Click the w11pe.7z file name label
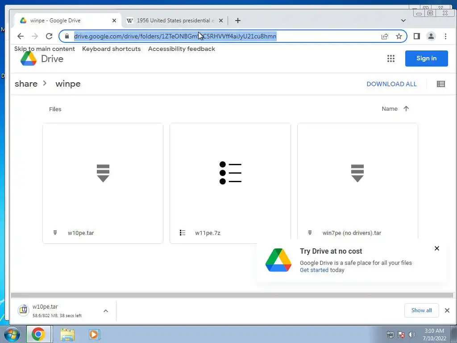This screenshot has height=343, width=457. point(208,233)
